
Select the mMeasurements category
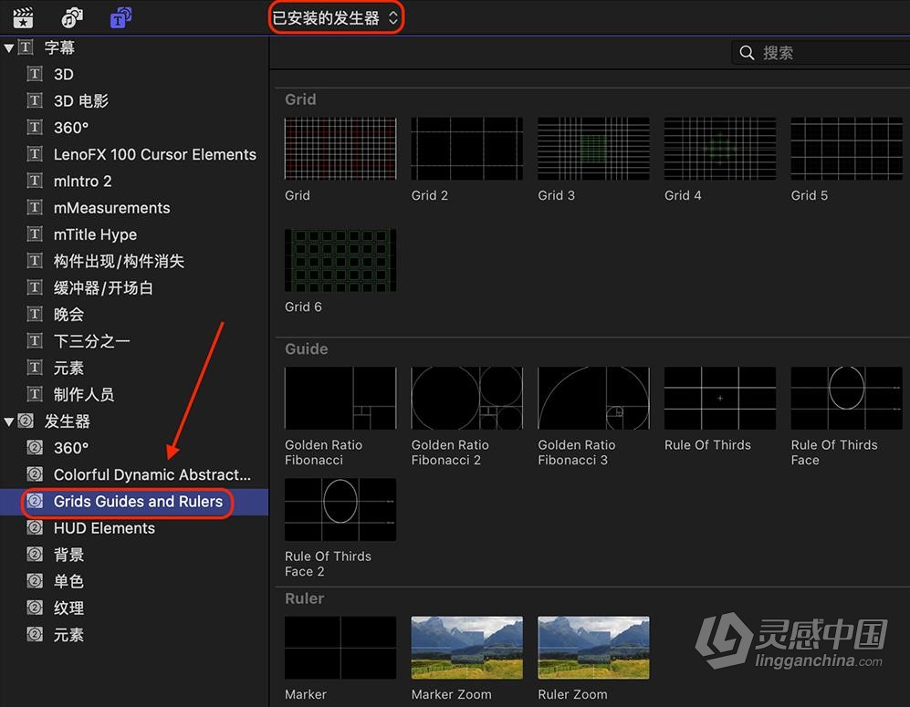coord(112,208)
